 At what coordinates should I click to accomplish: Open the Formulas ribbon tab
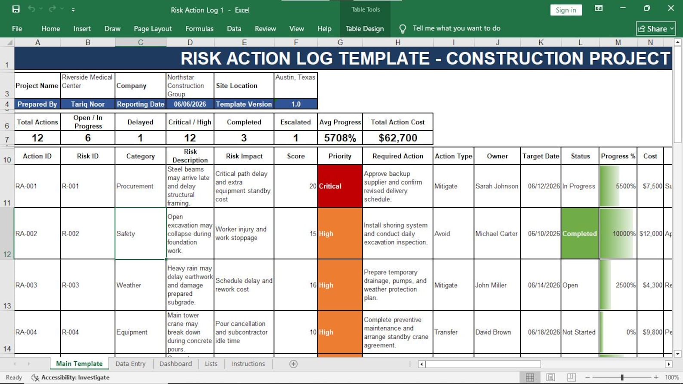[199, 28]
